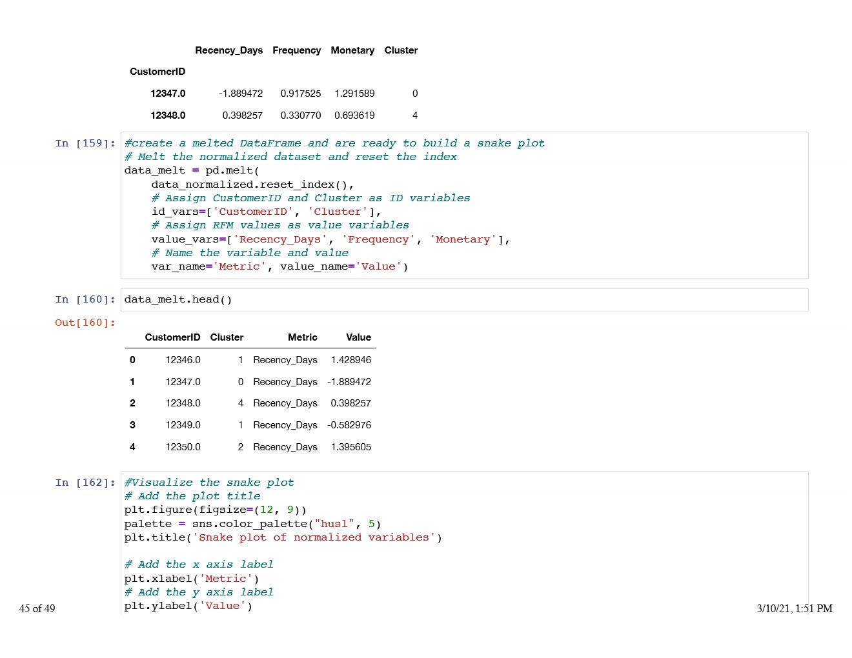Click the value 1.428946 in output table

(x=350, y=360)
